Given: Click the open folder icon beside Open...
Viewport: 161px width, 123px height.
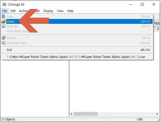Looking at the screenshot, I should tap(4, 22).
